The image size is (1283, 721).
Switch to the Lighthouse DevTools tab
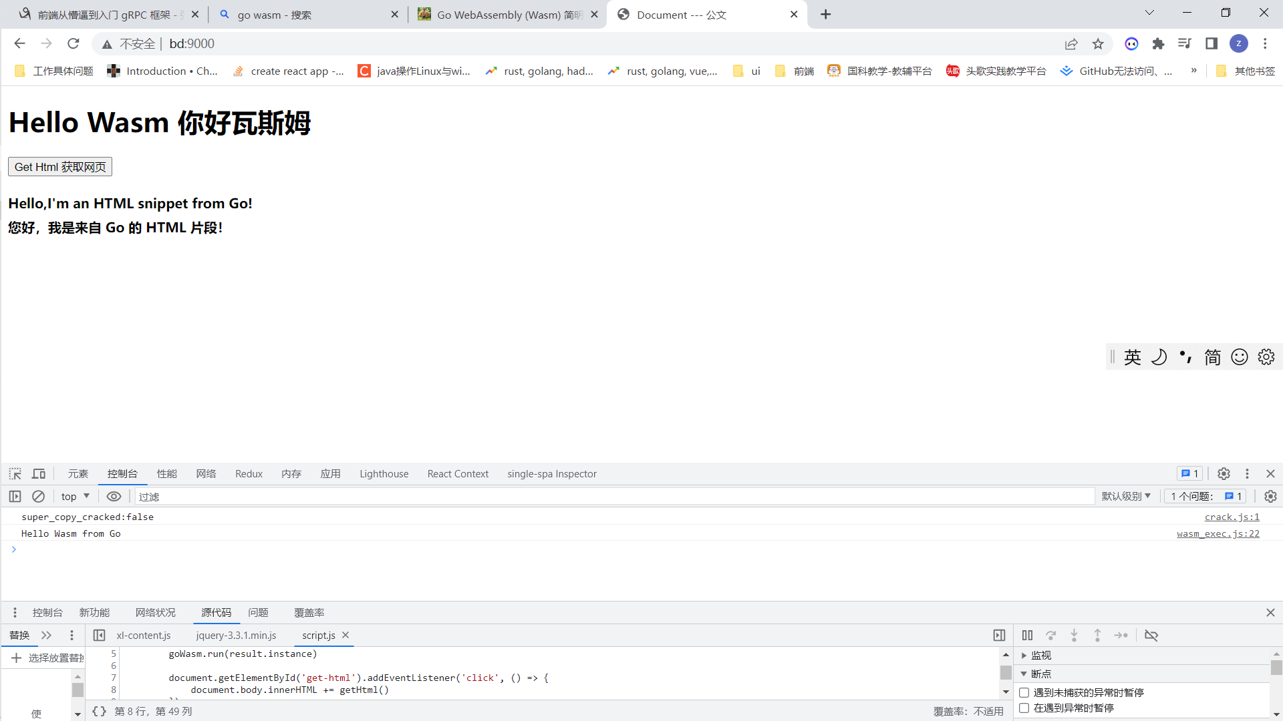click(384, 474)
